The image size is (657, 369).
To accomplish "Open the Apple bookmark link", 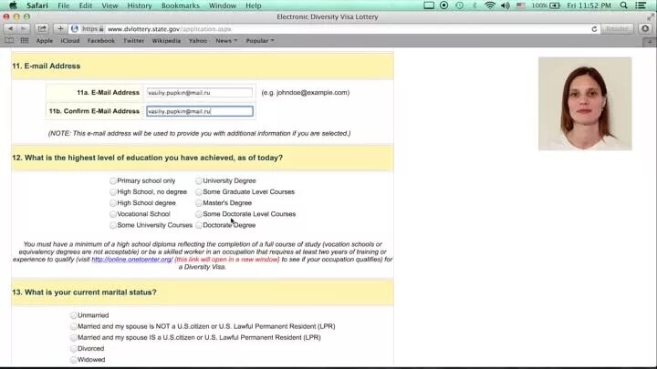I will [x=45, y=41].
